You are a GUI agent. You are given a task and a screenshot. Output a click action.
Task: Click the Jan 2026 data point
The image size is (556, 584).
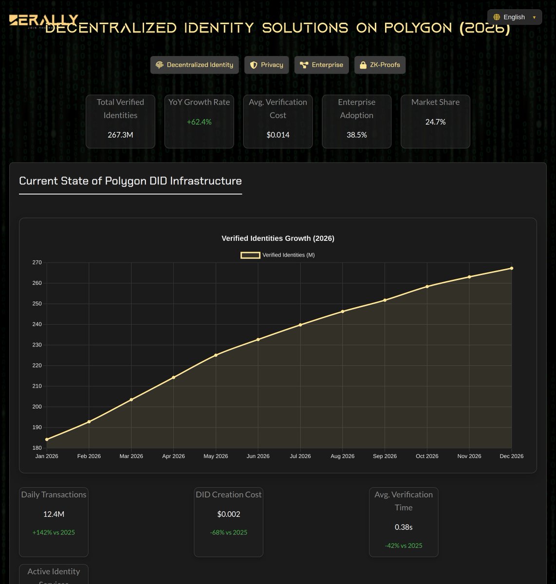(x=47, y=439)
